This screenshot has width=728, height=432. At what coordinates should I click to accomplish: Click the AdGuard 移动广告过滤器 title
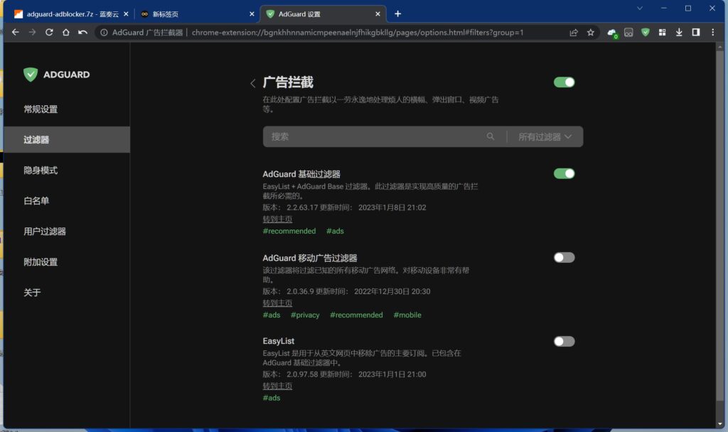coord(310,258)
